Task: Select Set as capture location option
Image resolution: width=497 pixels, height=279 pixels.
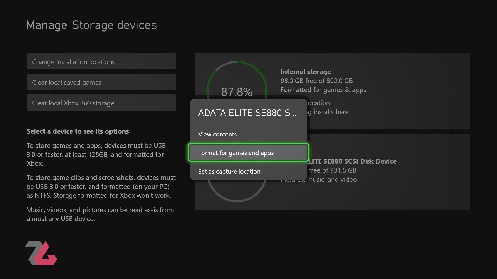Action: tap(229, 172)
